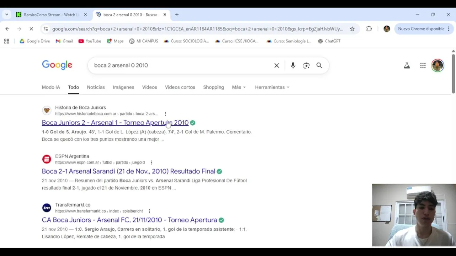Select the Todo results tab
Viewport: 456px width, 256px height.
pyautogui.click(x=74, y=87)
